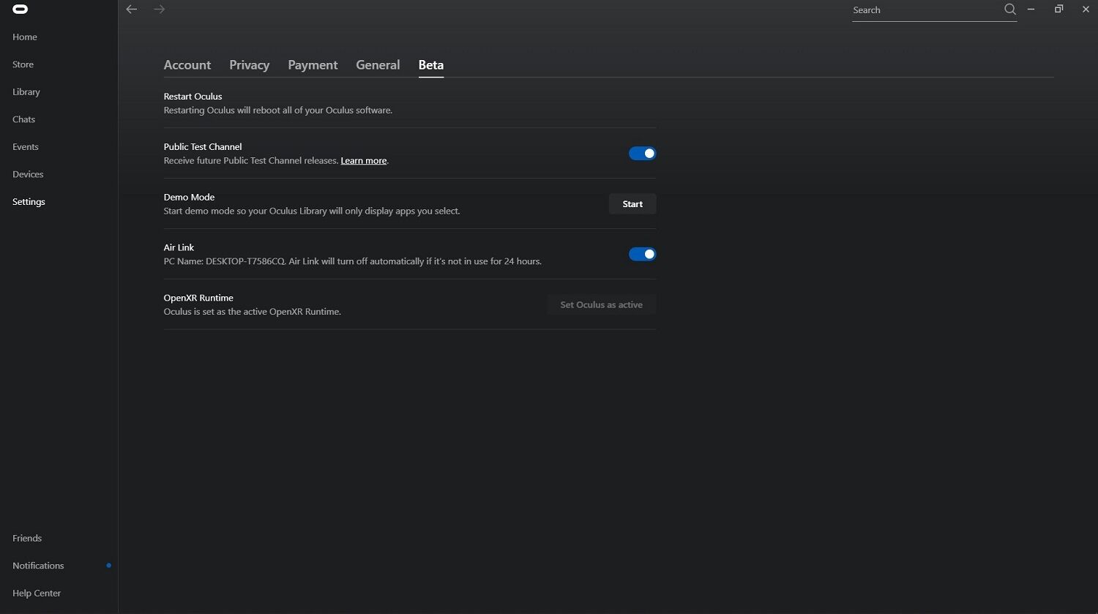
Task: Start Demo Mode
Action: tap(632, 204)
